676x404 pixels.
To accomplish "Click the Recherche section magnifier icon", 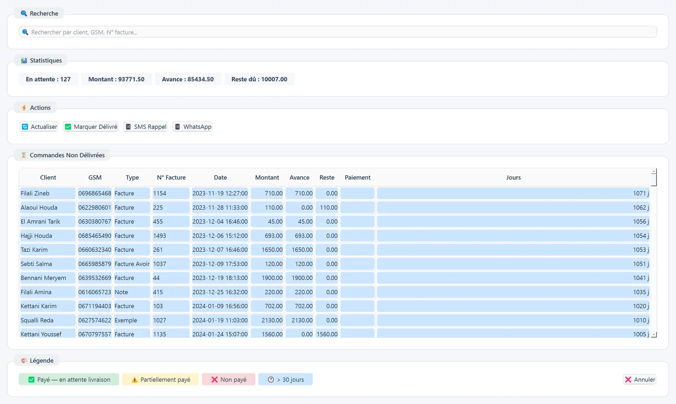I will pyautogui.click(x=24, y=14).
